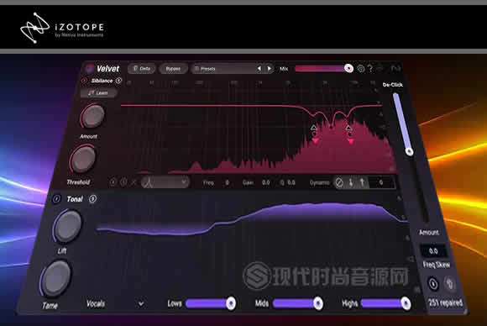Click the right pink downward band marker
487x326 pixels.
[x=351, y=141]
